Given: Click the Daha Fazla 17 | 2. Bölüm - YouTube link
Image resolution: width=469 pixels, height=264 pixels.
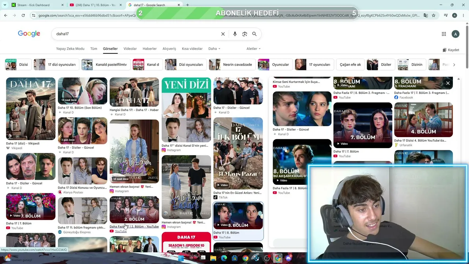Looking at the screenshot, I should [x=134, y=227].
